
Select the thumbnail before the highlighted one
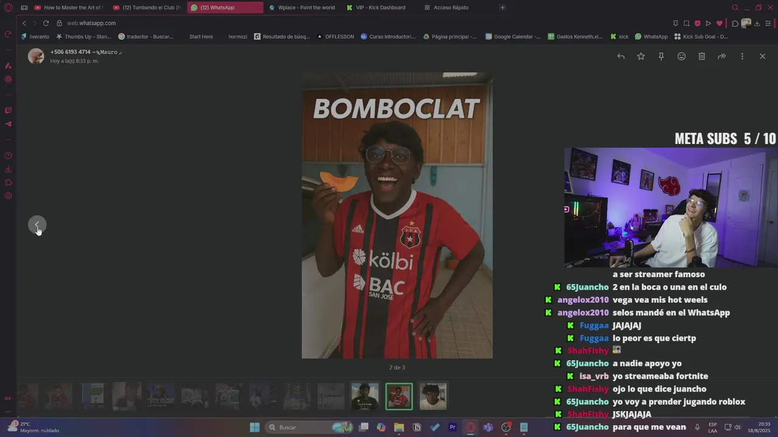point(365,396)
